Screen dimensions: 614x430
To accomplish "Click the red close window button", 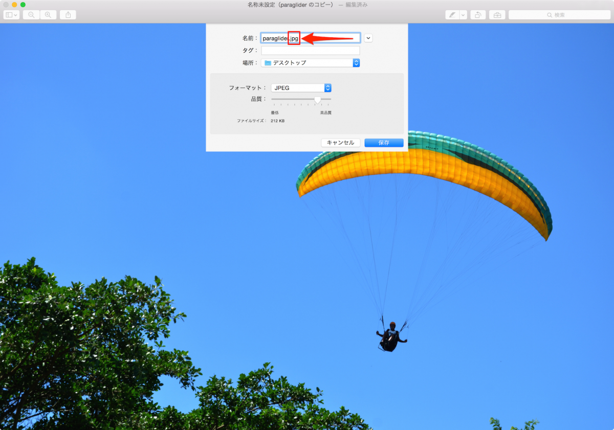I will [6, 5].
